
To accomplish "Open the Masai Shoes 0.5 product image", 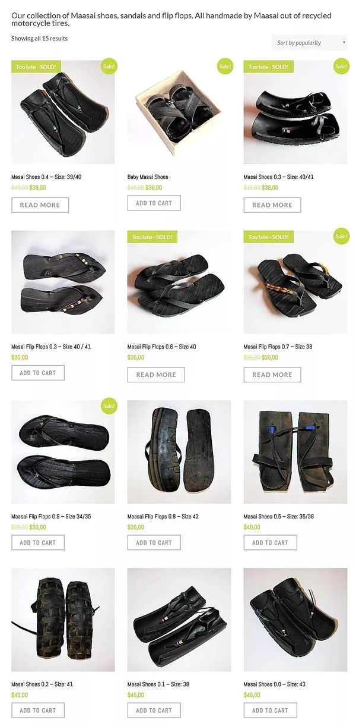I will click(x=295, y=452).
